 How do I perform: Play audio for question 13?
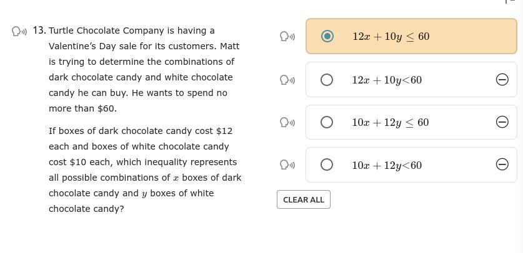coord(19,31)
